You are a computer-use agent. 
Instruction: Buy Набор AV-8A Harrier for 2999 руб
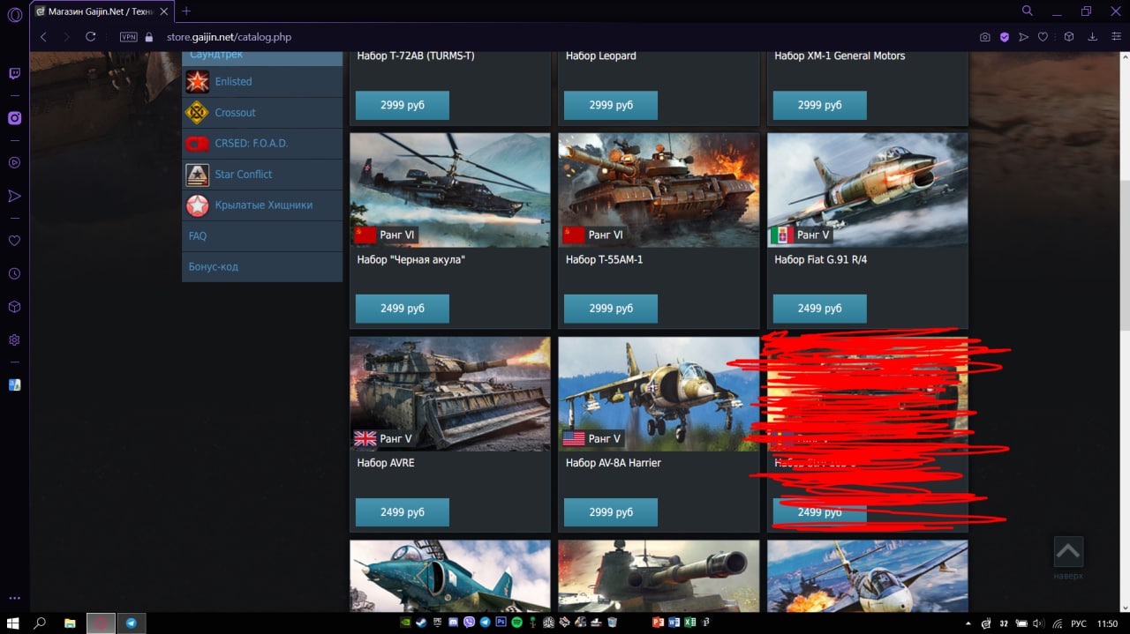tap(611, 512)
